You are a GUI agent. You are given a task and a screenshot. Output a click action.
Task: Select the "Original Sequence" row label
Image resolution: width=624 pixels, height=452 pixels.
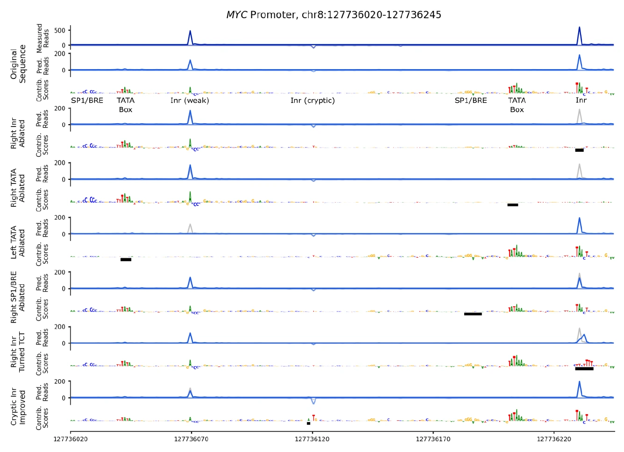18,64
